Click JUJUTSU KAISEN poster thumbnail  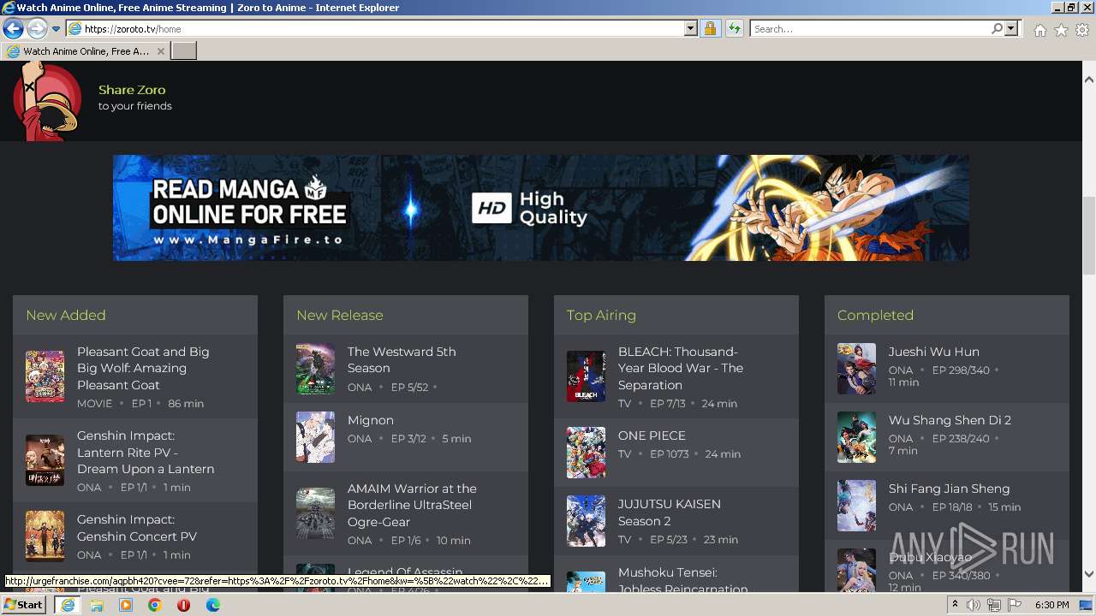click(586, 521)
